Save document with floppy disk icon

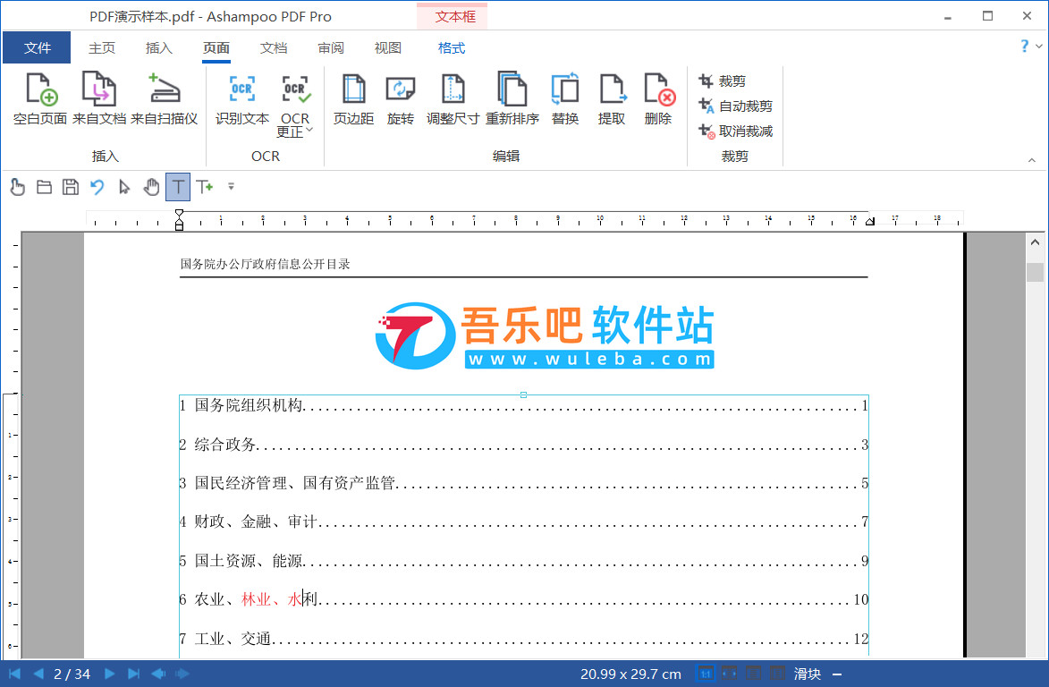click(71, 187)
